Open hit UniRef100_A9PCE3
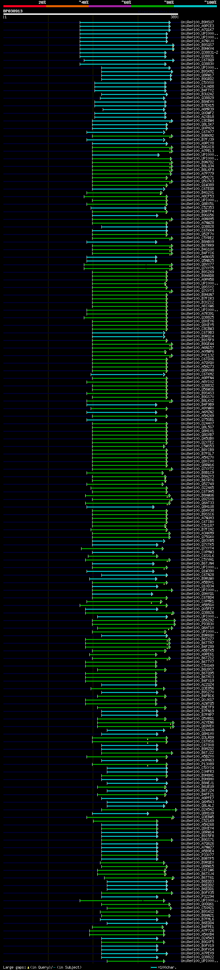The width and height of the screenshot is (220, 970). (197, 26)
